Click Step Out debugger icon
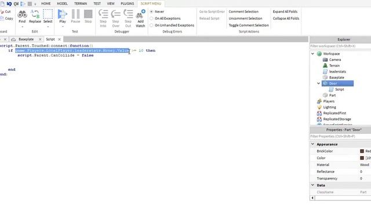This screenshot has width=371, height=209. click(x=128, y=14)
